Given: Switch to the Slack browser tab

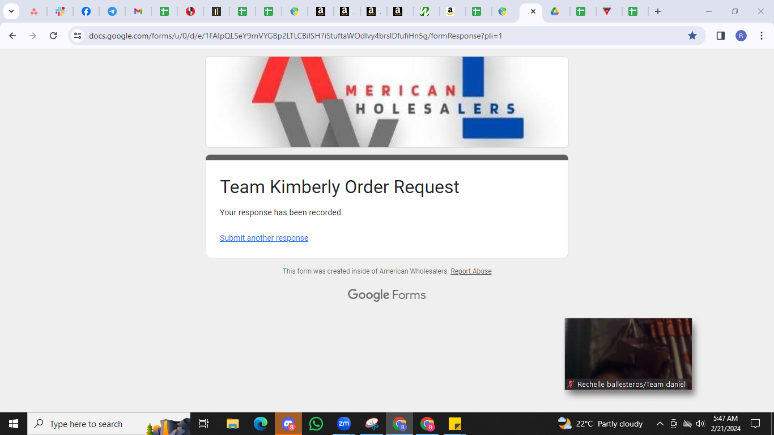Looking at the screenshot, I should (60, 11).
